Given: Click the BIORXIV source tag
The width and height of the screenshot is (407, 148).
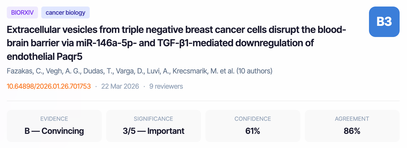Looking at the screenshot, I should click(22, 13).
